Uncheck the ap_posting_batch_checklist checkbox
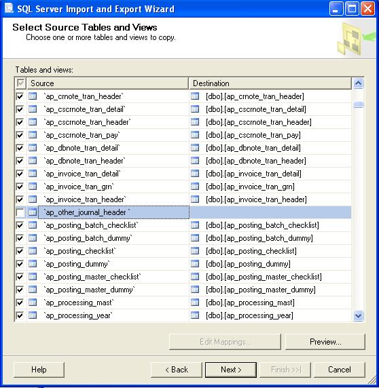This screenshot has height=388, width=379. tap(20, 225)
